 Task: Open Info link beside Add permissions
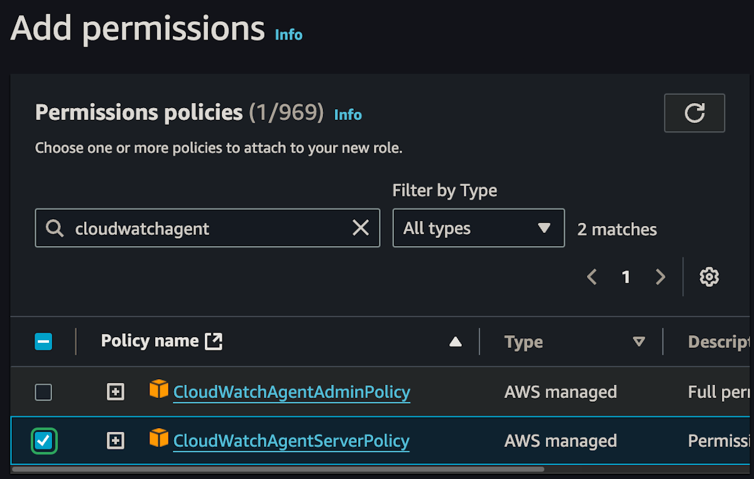pyautogui.click(x=289, y=35)
